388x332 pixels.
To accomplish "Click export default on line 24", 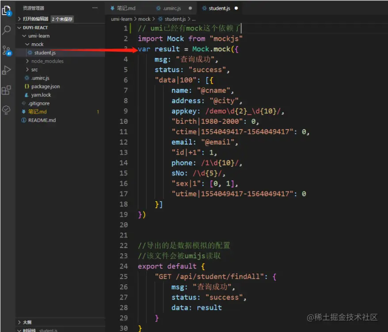I will pos(167,267).
